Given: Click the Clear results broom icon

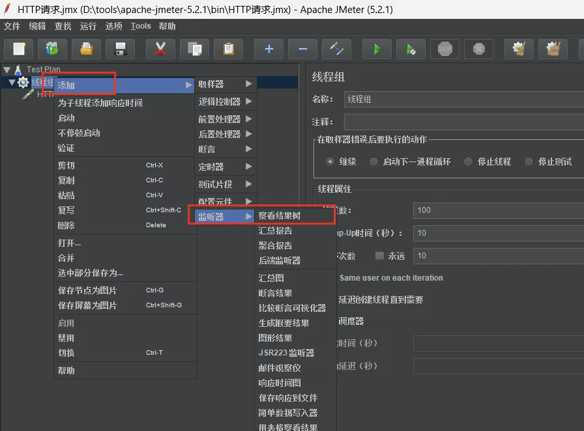Looking at the screenshot, I should click(519, 49).
